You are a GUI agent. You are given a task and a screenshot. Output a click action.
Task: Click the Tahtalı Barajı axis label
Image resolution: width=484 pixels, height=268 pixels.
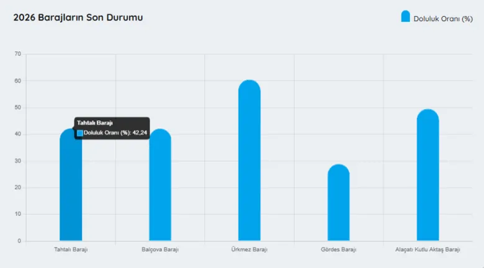coord(71,249)
